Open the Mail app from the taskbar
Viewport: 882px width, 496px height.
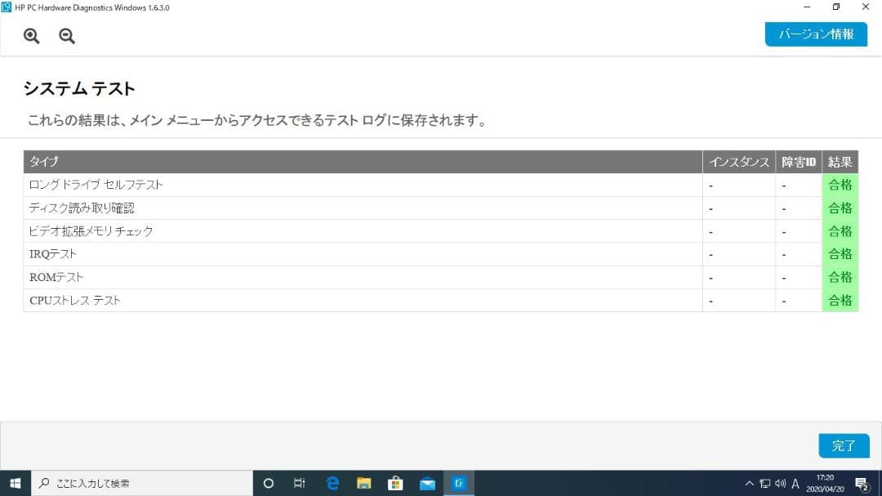click(x=427, y=483)
